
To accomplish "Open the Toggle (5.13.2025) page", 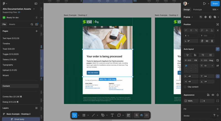I will coord(10,54).
